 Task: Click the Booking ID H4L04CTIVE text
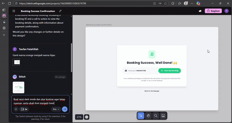[137, 71]
